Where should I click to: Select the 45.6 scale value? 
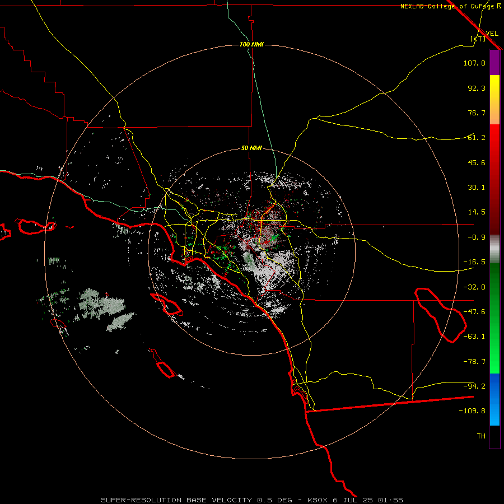[x=477, y=162]
